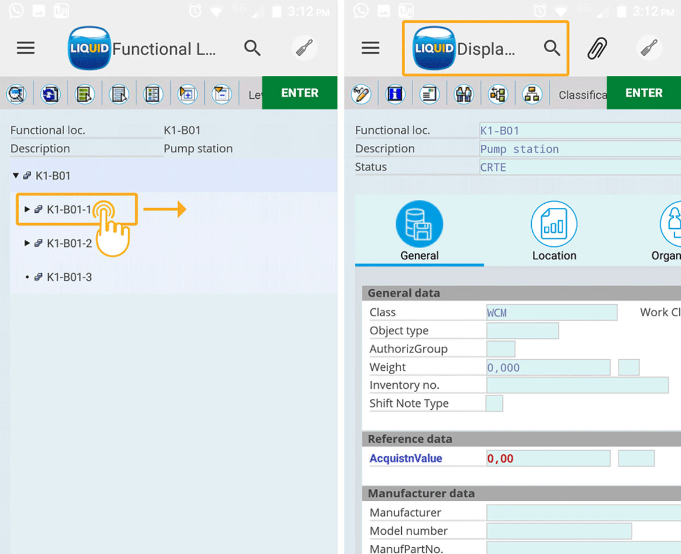Viewport: 681px width, 554px height.
Task: Select the K1-B01-3 tree item
Action: [69, 278]
